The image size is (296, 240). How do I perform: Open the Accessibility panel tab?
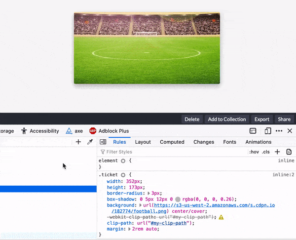tap(40, 131)
